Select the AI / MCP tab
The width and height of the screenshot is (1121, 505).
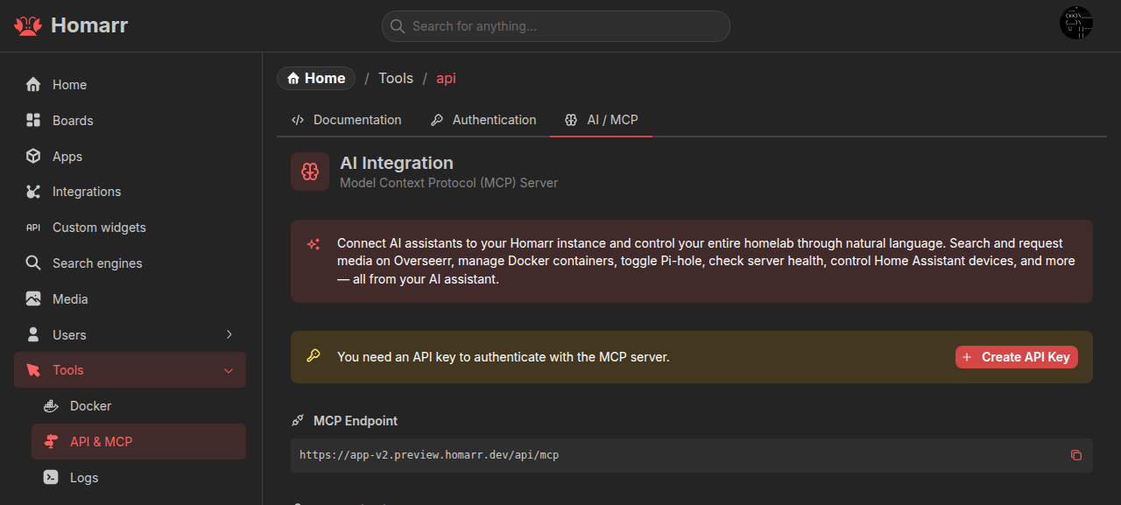[x=601, y=120]
